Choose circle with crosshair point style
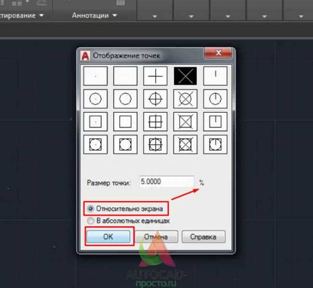The image size is (313, 288). (x=156, y=99)
